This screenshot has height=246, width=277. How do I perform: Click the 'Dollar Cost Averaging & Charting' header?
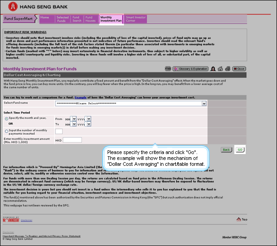(32, 75)
